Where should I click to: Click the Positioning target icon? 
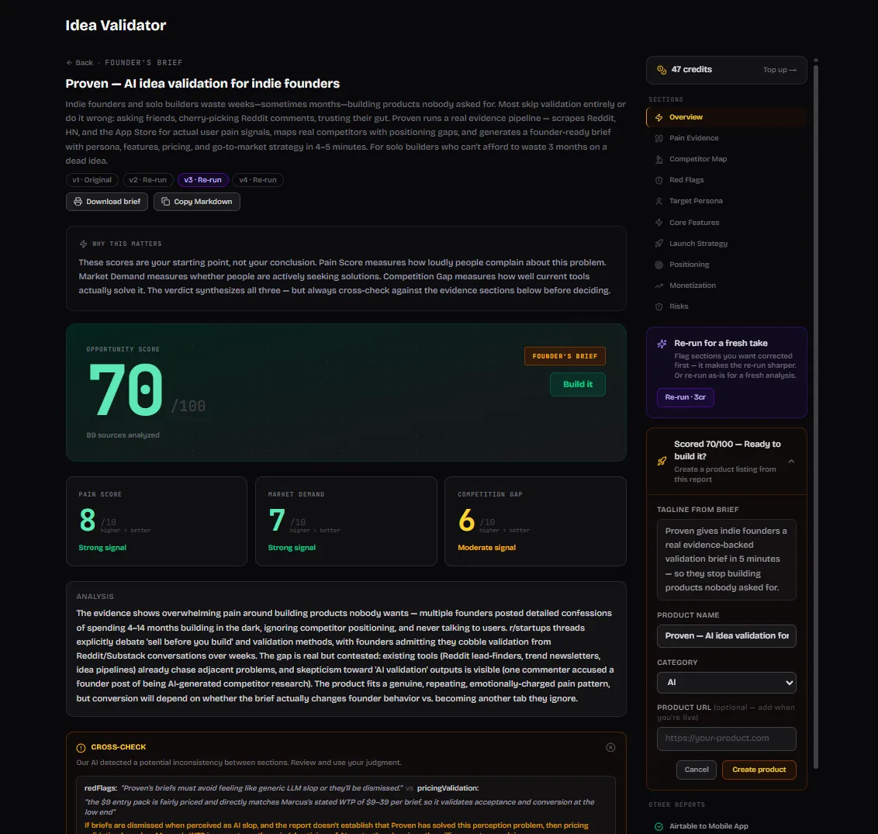pos(659,265)
